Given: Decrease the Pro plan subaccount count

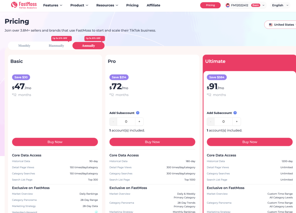Looking at the screenshot, I should (113, 122).
